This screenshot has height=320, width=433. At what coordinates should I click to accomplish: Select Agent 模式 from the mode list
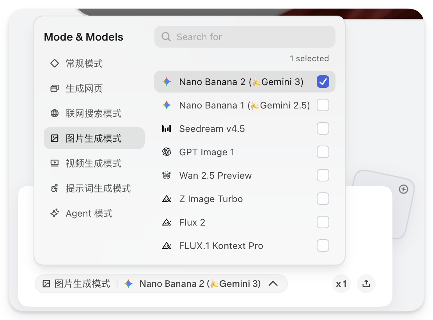point(94,213)
